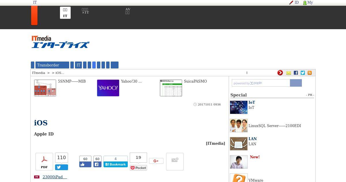Click the popIn search input field
The height and width of the screenshot is (182, 346).
261,83
